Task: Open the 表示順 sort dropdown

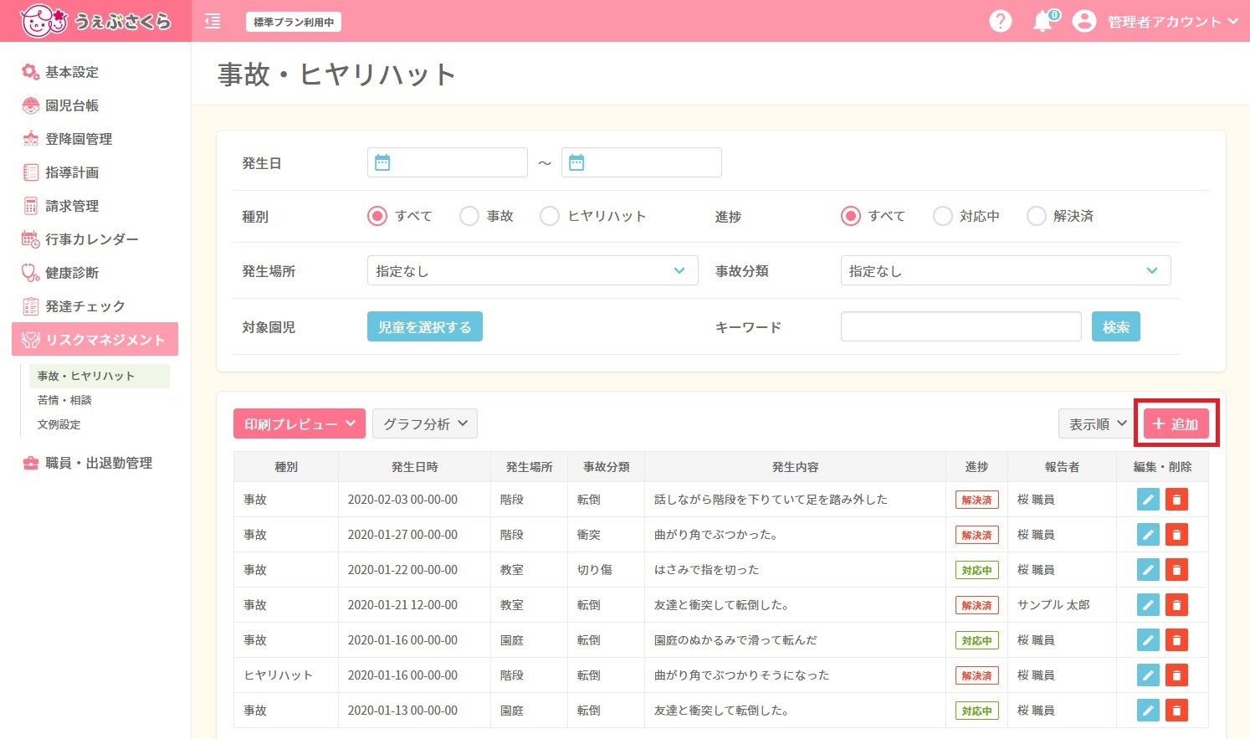Action: tap(1097, 423)
